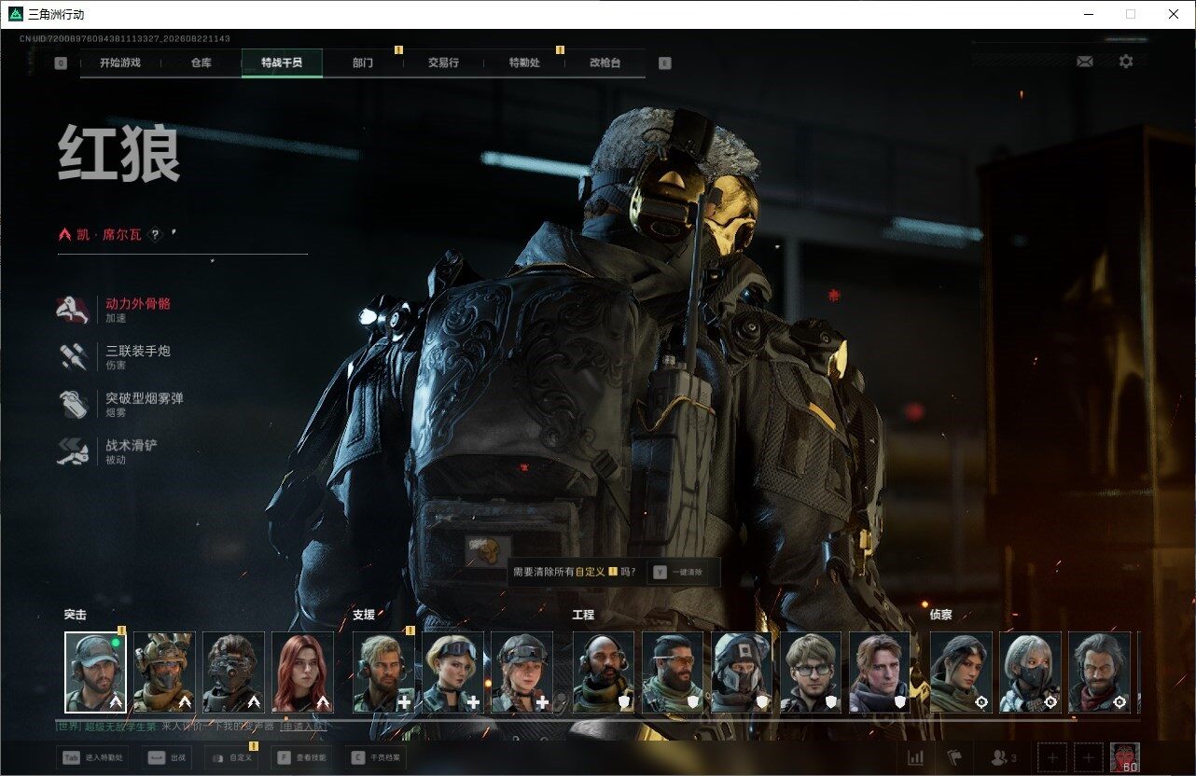Select the brown-haired engineer operator in suit

point(879,672)
